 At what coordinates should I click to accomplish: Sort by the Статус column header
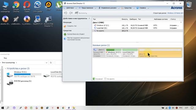(x=174, y=19)
